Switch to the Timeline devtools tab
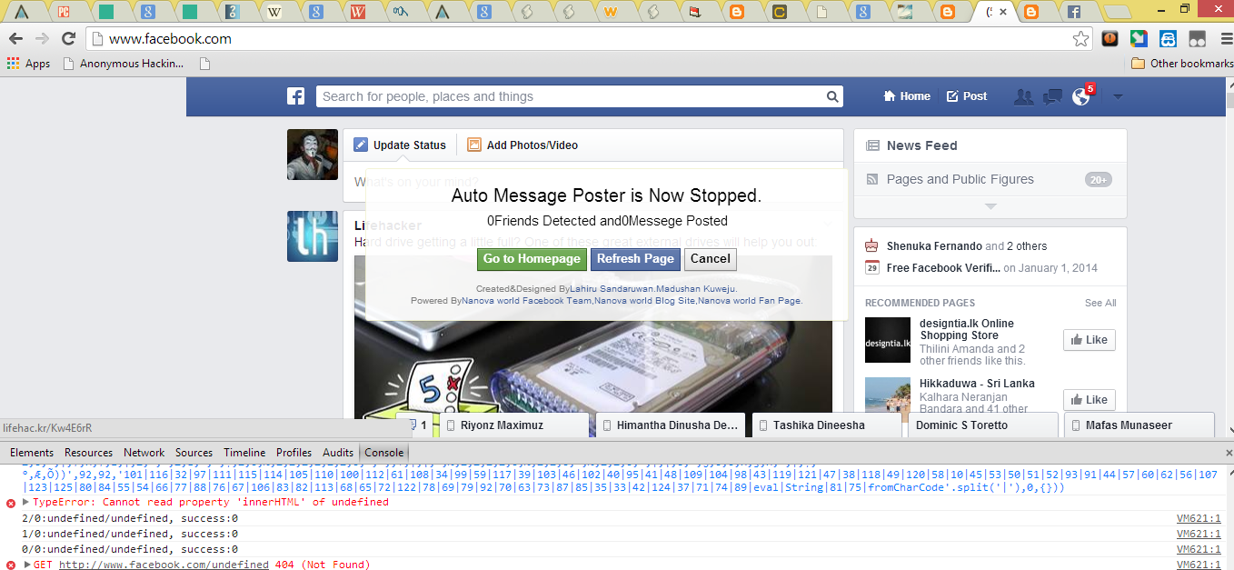The image size is (1234, 570). [x=244, y=452]
